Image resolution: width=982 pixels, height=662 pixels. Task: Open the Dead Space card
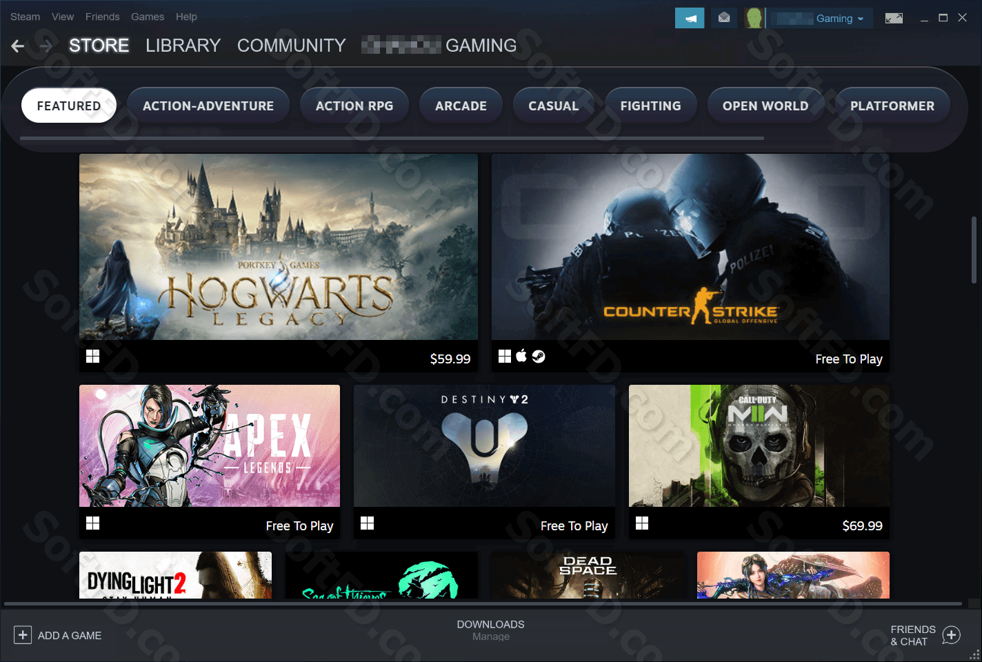[588, 575]
